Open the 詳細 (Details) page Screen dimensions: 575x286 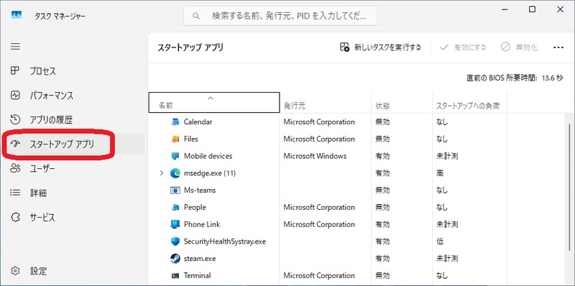(x=73, y=193)
